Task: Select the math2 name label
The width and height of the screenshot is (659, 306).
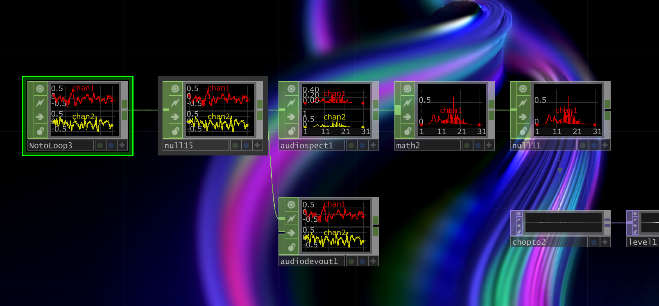Action: [428, 145]
